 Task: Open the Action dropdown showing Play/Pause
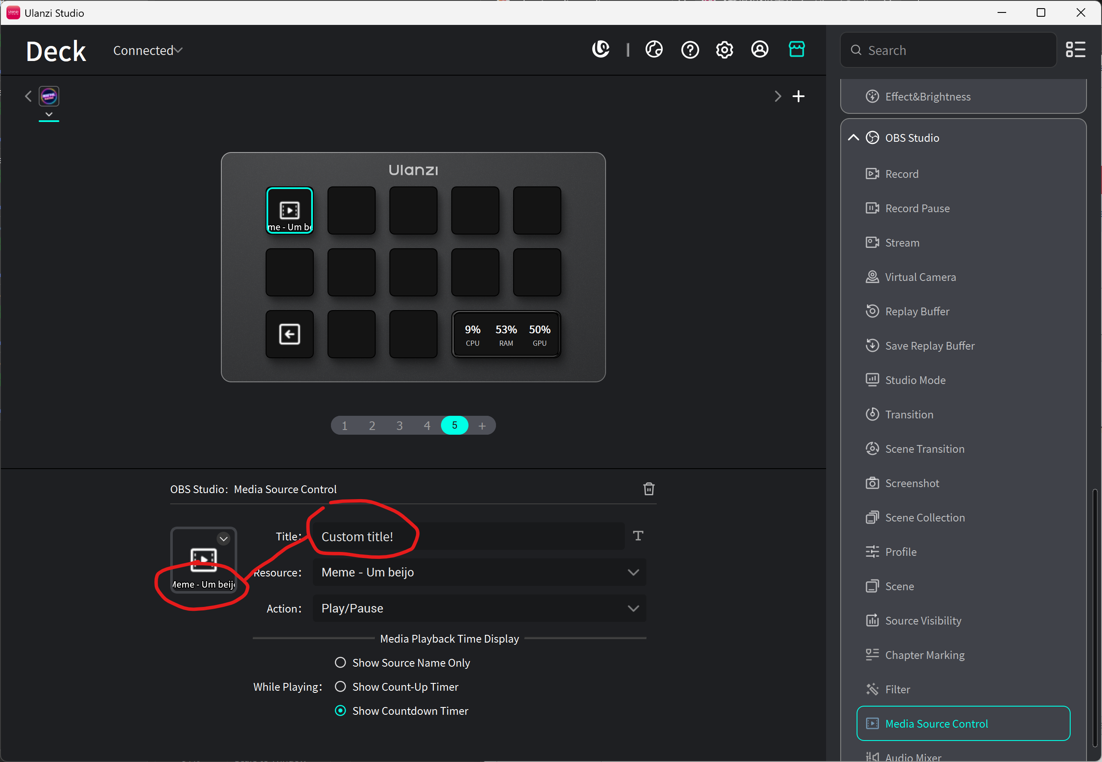tap(479, 608)
